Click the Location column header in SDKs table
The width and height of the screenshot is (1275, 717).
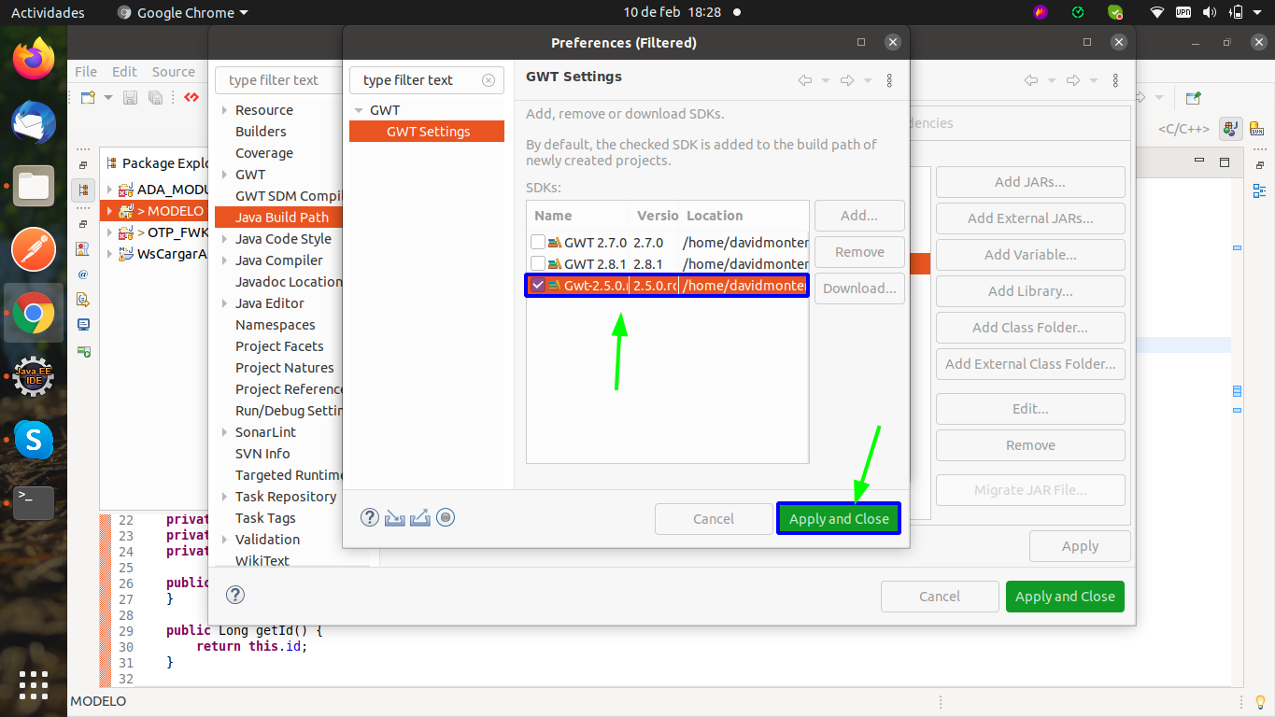(715, 216)
